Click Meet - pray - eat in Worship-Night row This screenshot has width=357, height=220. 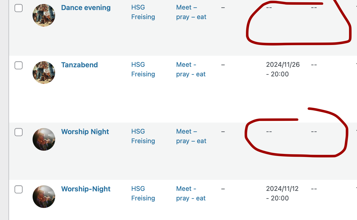click(191, 193)
